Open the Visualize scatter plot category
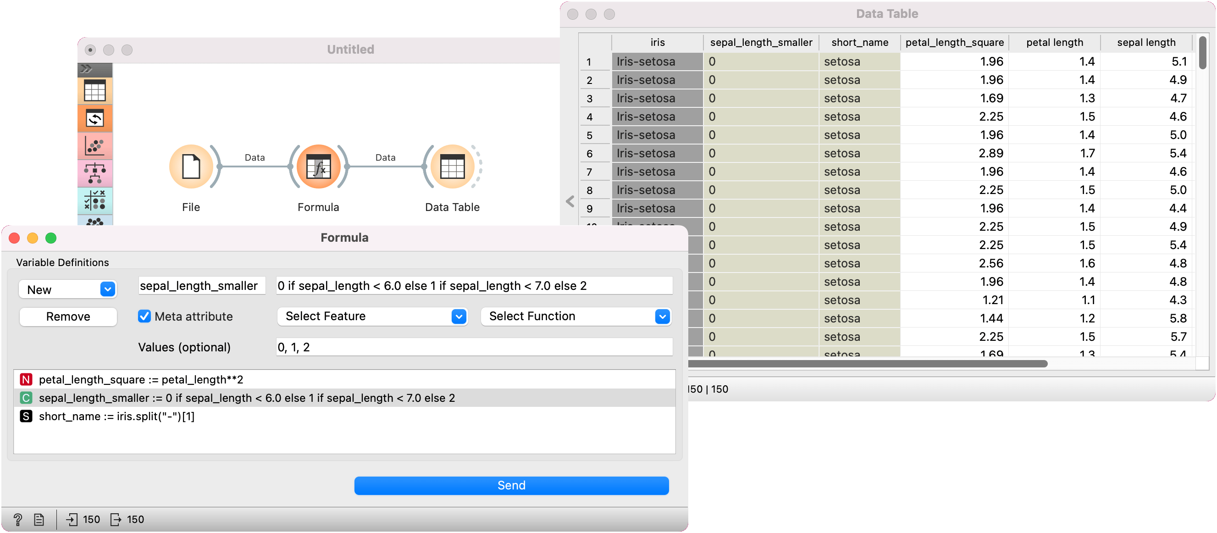 [x=95, y=146]
